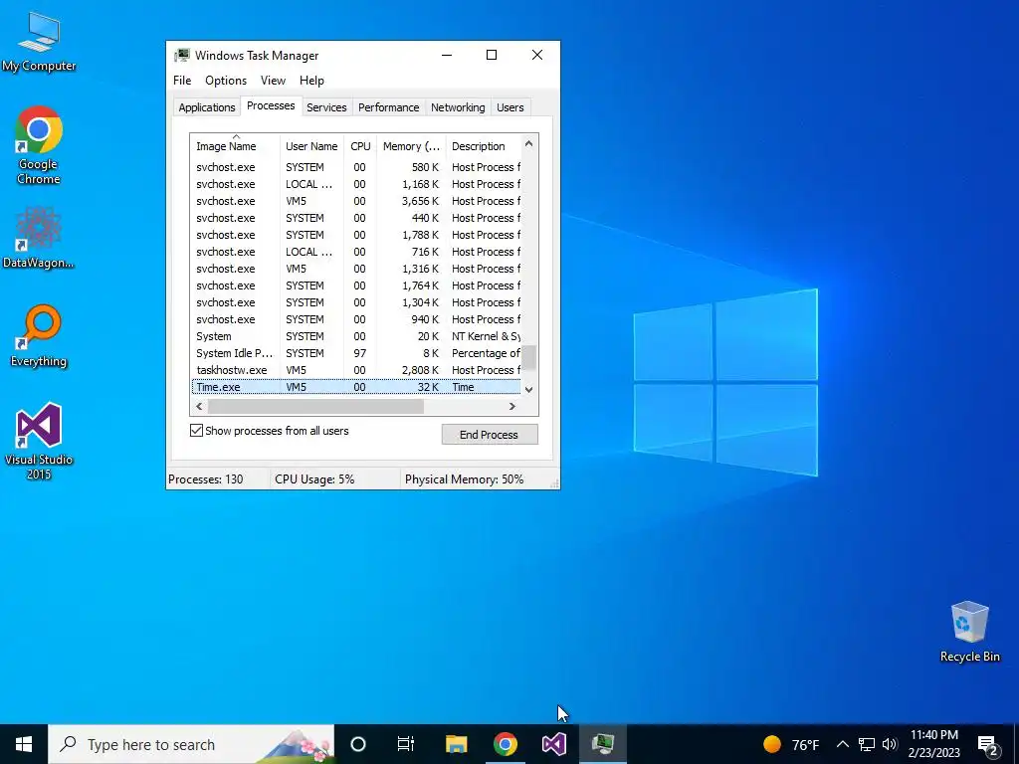Sort by Image Name column header
The height and width of the screenshot is (764, 1019).
pos(235,146)
